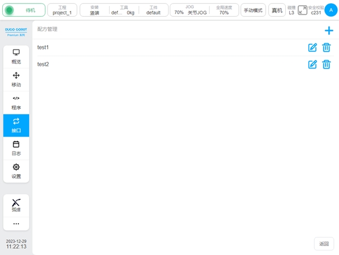Delete the test1 recipe
The image size is (339, 255).
point(326,48)
